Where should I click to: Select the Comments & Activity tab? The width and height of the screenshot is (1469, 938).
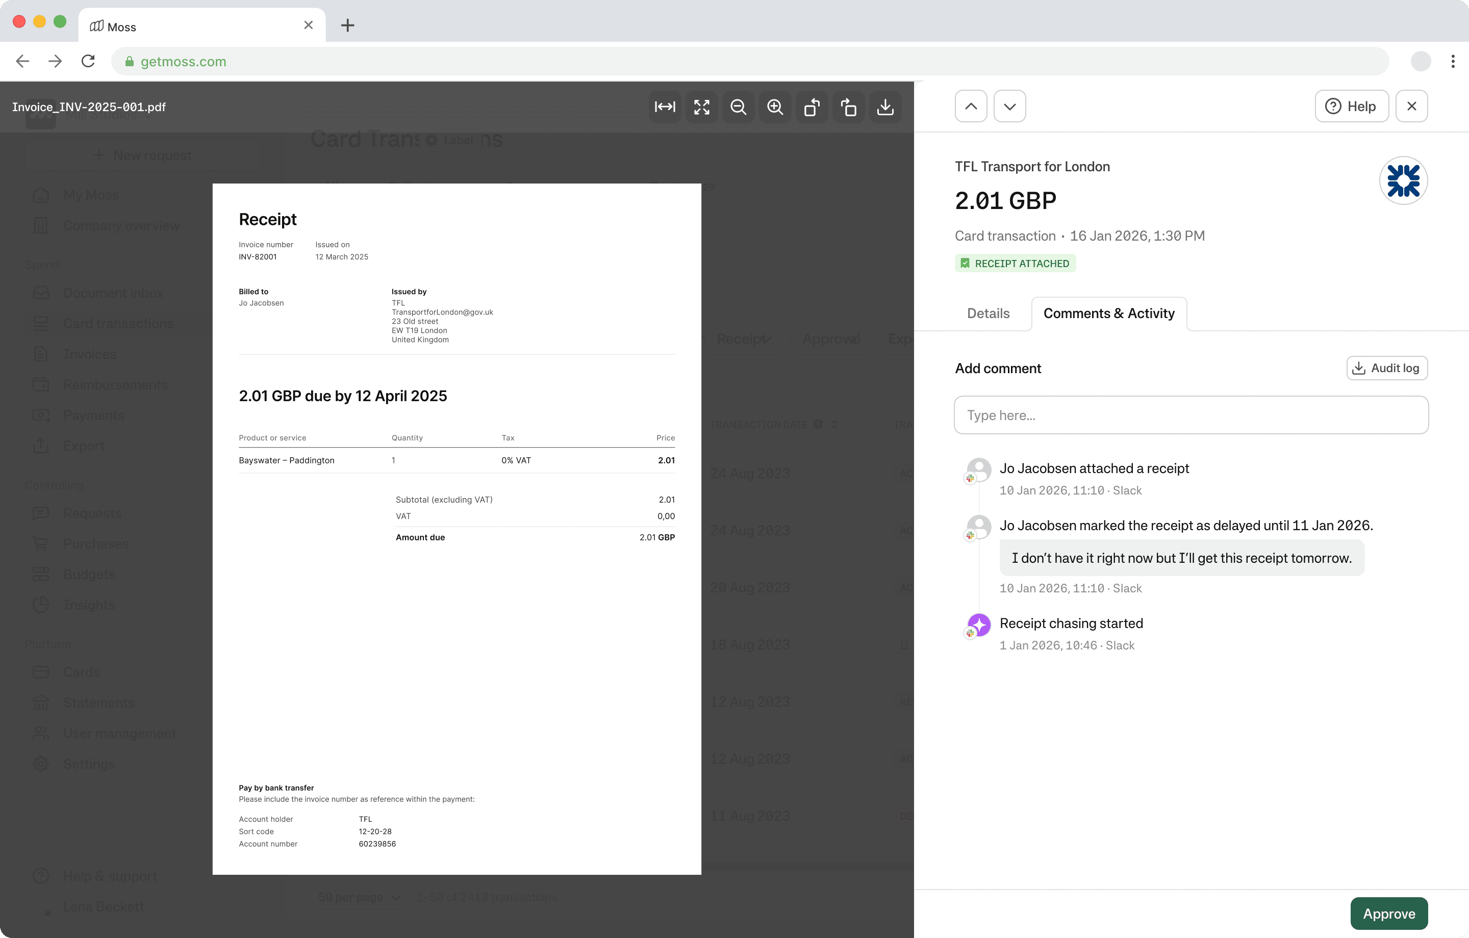(x=1108, y=314)
